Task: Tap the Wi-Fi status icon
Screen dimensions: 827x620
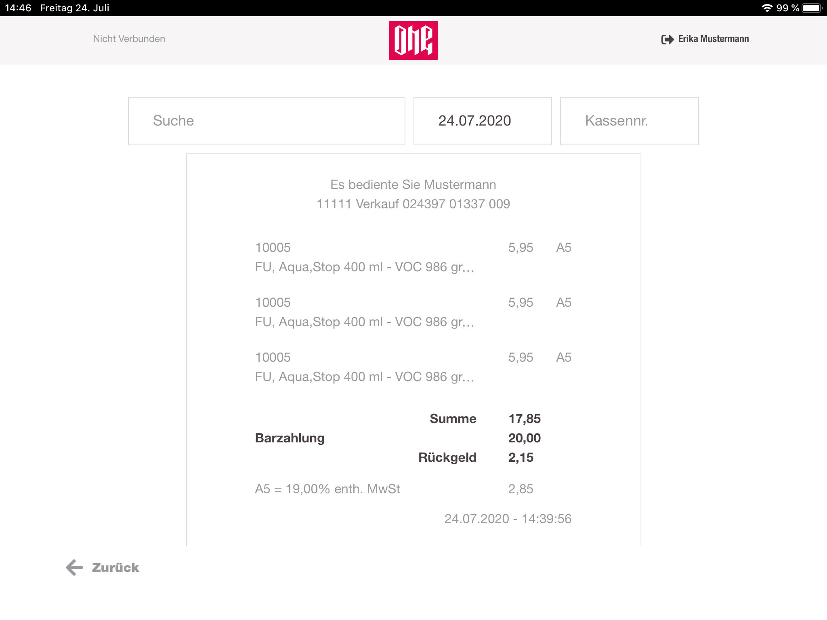Action: point(767,8)
